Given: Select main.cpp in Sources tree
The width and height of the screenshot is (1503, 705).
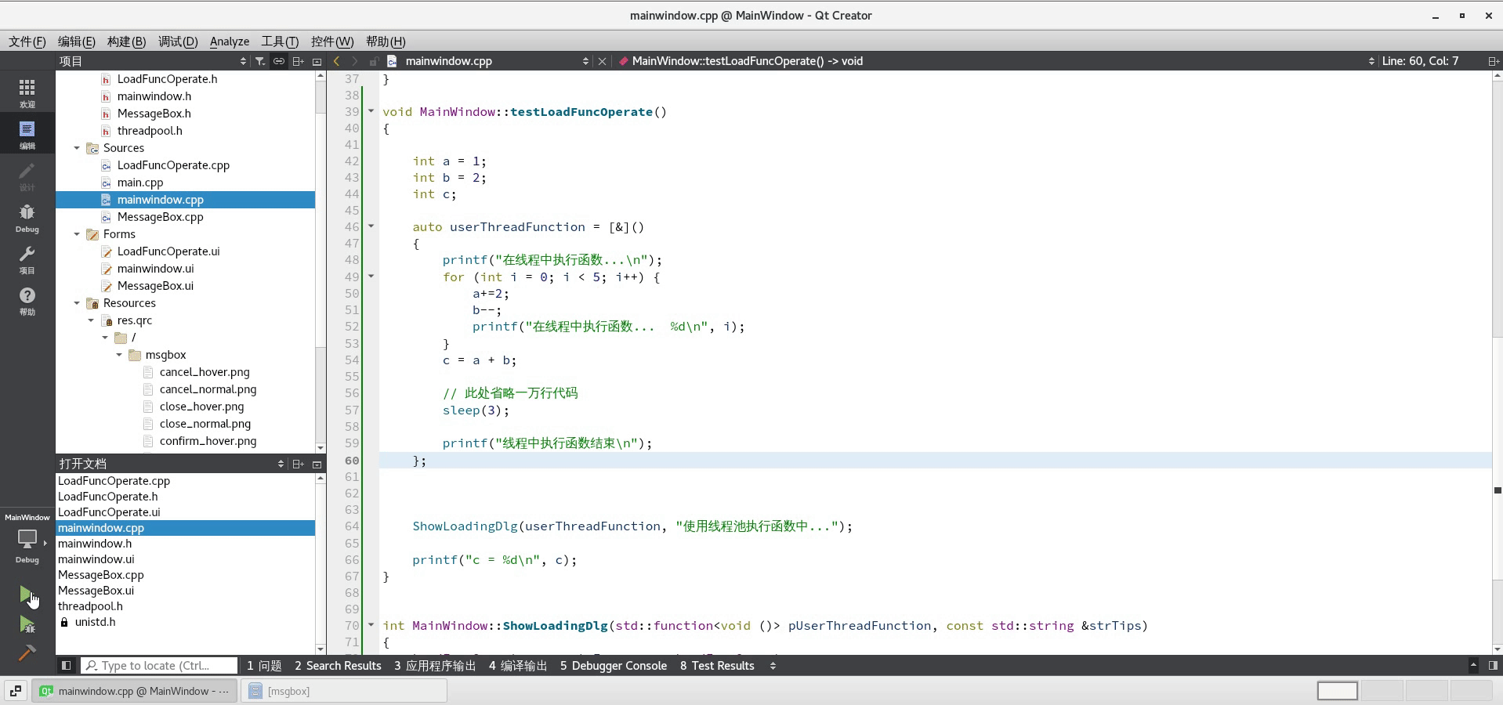Looking at the screenshot, I should [x=140, y=183].
